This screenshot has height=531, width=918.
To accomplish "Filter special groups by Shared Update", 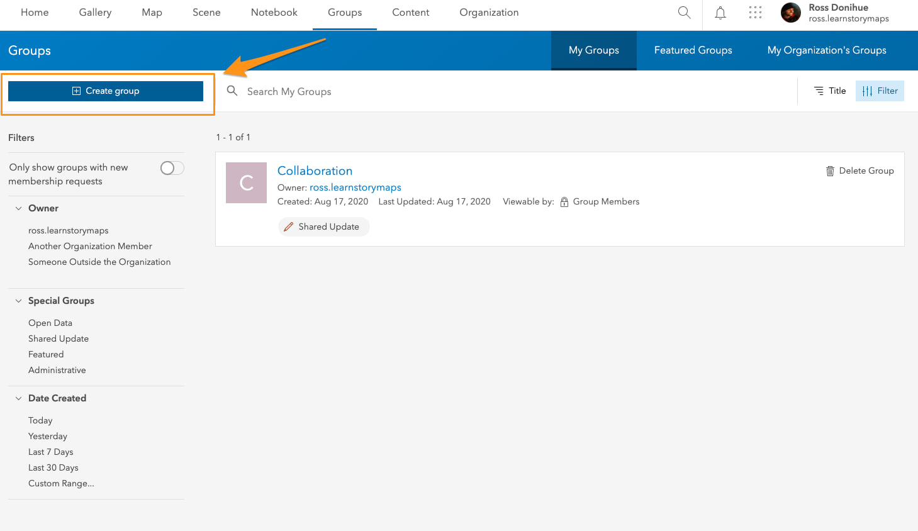I will (x=59, y=338).
